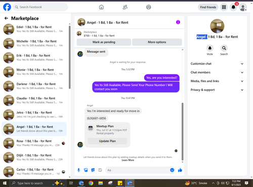253x187 pixels.
Task: Open the emoji picker smiley icon
Action: [x=172, y=170]
